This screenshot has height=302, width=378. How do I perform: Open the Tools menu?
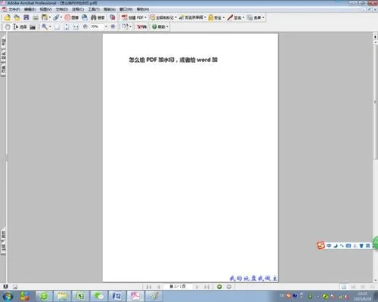click(x=94, y=9)
